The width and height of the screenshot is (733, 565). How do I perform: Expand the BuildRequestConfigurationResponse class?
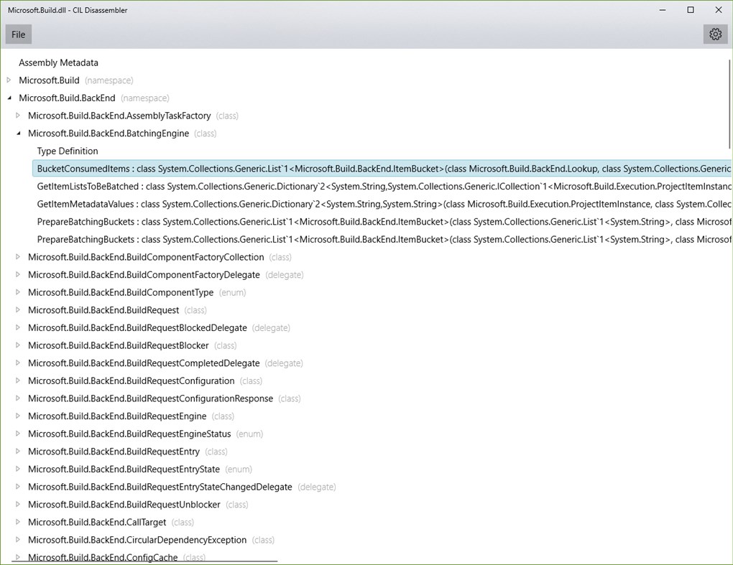[18, 398]
